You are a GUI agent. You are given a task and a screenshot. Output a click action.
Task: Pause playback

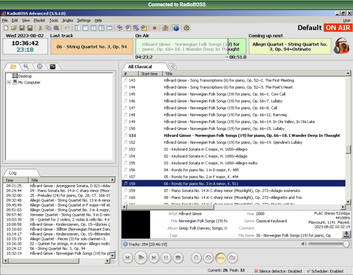coord(166,258)
